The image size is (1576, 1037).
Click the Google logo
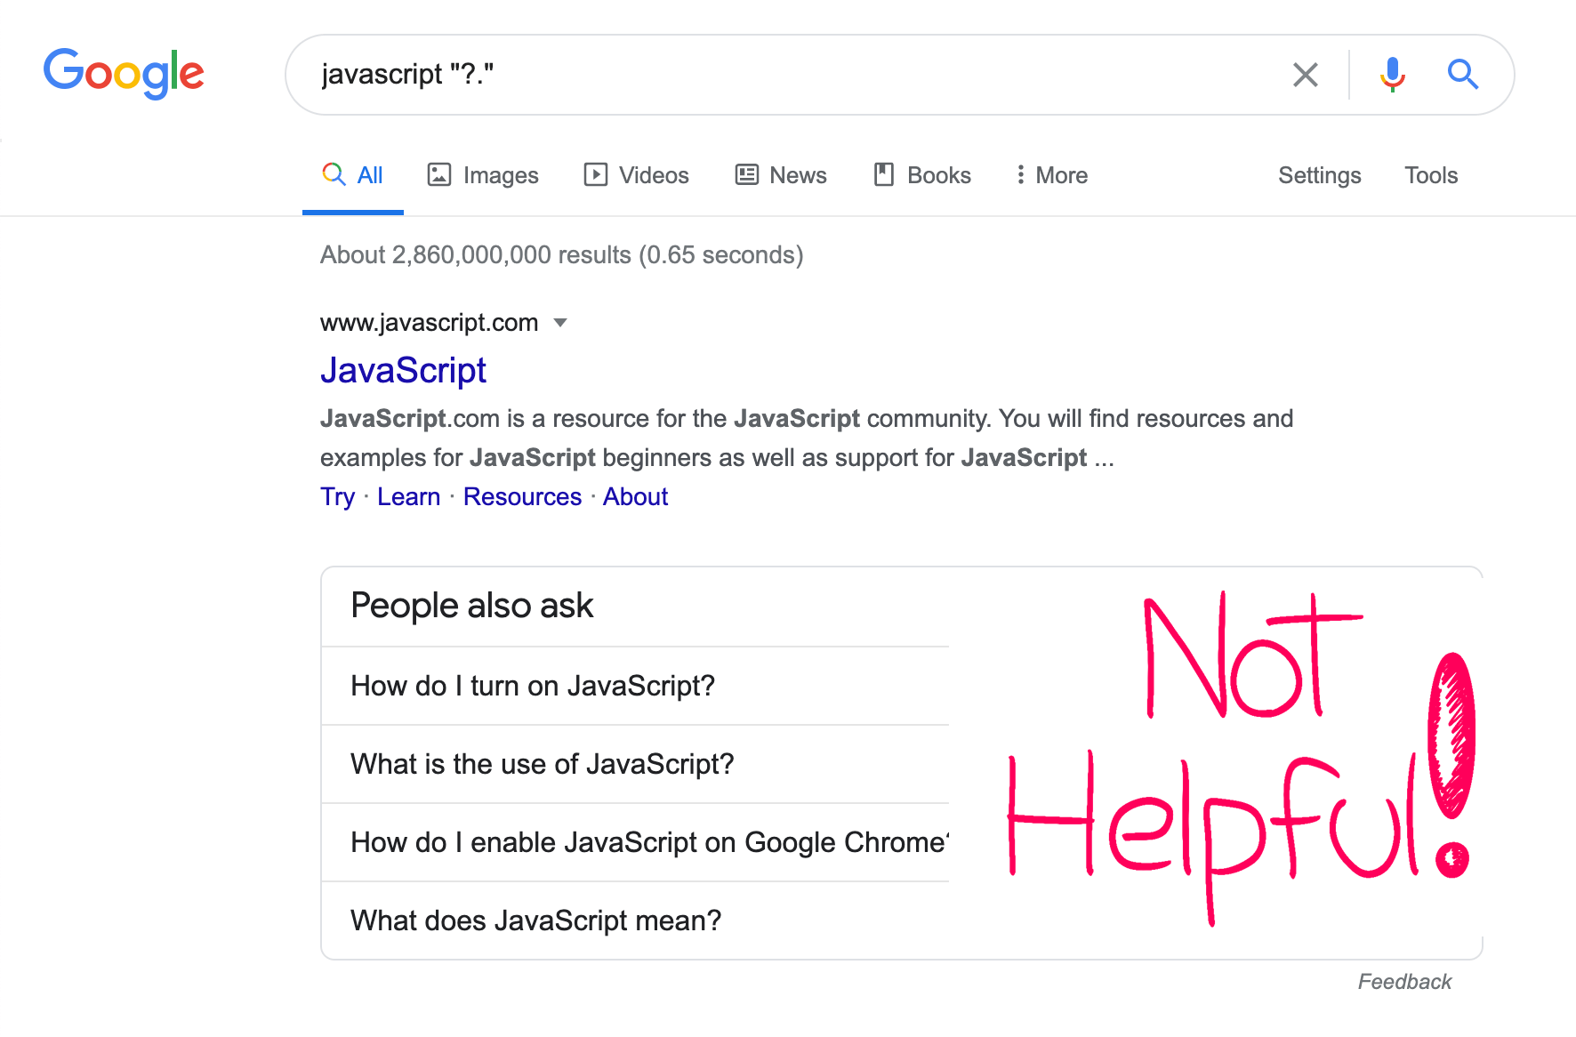124,74
